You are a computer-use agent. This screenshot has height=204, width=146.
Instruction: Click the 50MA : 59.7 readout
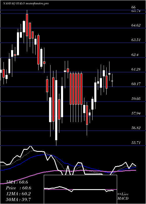(19, 199)
